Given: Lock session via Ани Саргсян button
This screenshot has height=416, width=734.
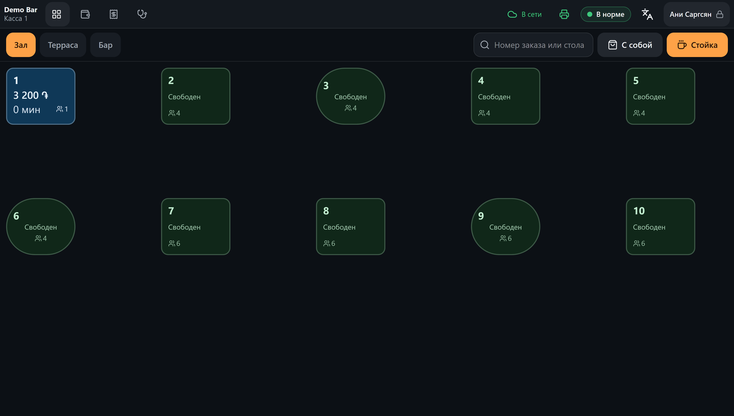Looking at the screenshot, I should click(696, 14).
